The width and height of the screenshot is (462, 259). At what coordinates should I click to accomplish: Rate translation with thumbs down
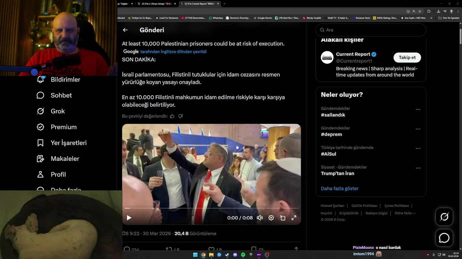point(180,116)
